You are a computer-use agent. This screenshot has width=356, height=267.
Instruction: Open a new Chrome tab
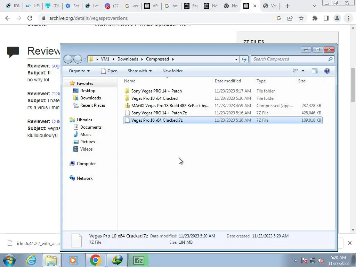coord(288,6)
